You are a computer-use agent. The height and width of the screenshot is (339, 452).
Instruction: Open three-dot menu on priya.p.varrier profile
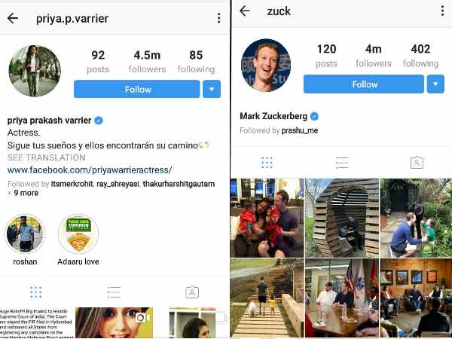point(219,18)
